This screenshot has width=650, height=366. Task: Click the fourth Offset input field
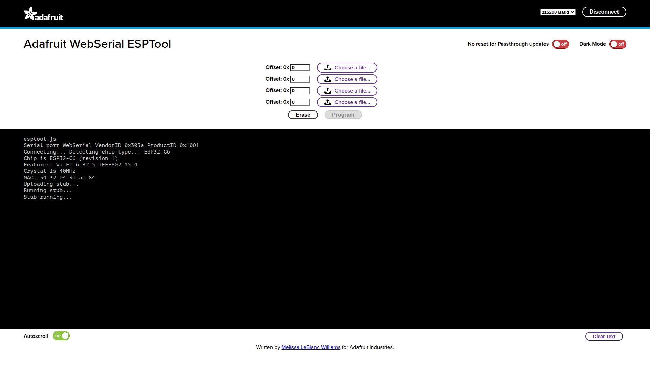click(x=300, y=102)
